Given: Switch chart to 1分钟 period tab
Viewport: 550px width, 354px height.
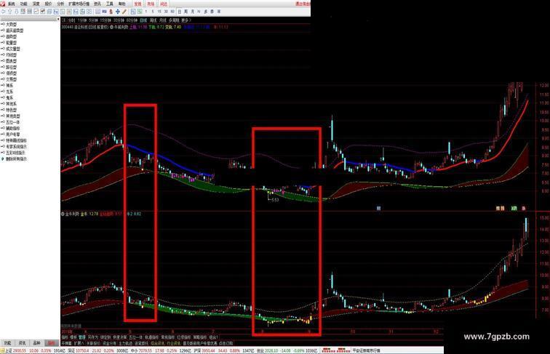Looking at the screenshot, I should pyautogui.click(x=82, y=20).
